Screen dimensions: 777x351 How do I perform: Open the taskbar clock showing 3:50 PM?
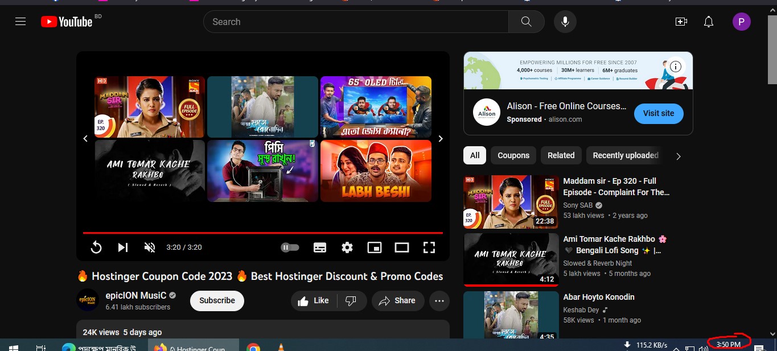click(x=729, y=345)
